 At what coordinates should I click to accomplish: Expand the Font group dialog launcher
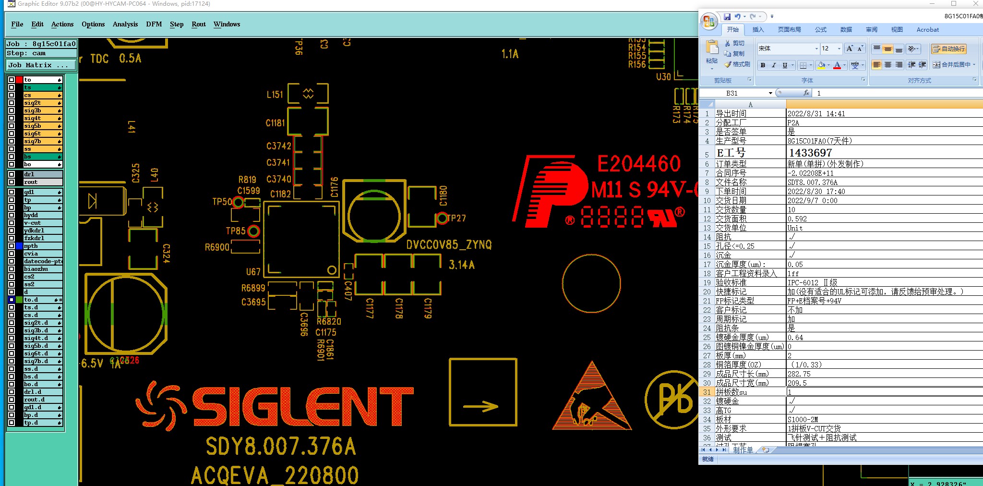863,80
